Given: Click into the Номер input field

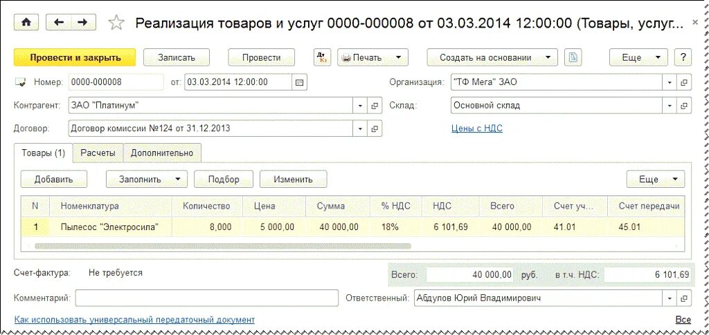Looking at the screenshot, I should tap(116, 82).
